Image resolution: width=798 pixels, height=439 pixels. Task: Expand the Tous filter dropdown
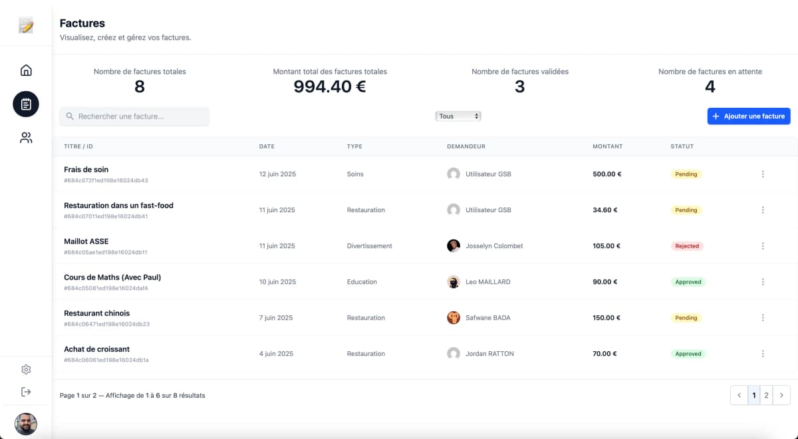(x=458, y=116)
